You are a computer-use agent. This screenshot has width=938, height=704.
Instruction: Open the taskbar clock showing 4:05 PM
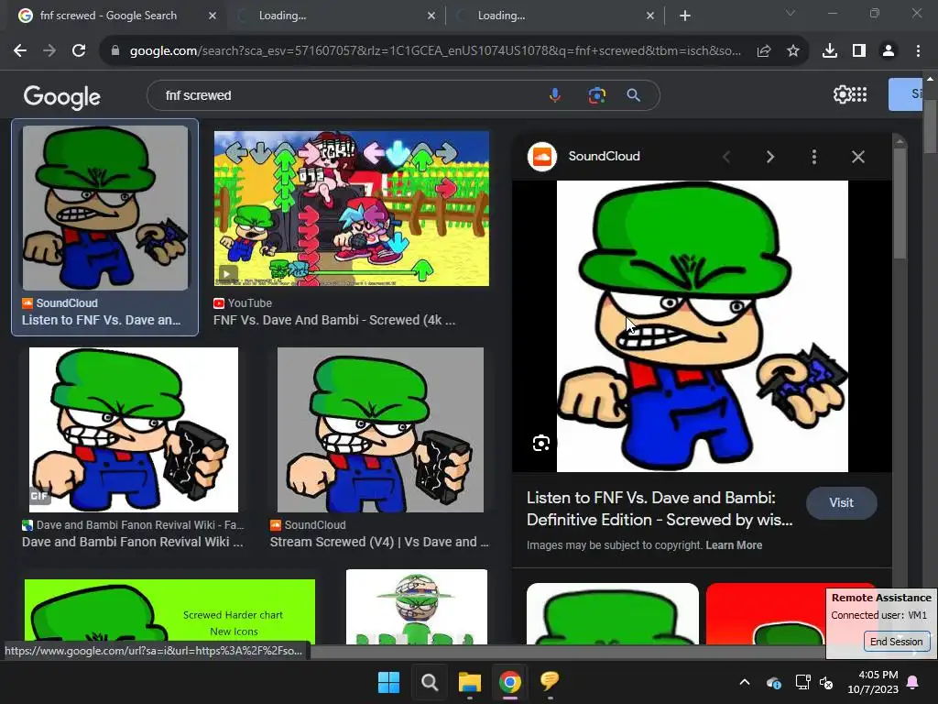(x=873, y=682)
